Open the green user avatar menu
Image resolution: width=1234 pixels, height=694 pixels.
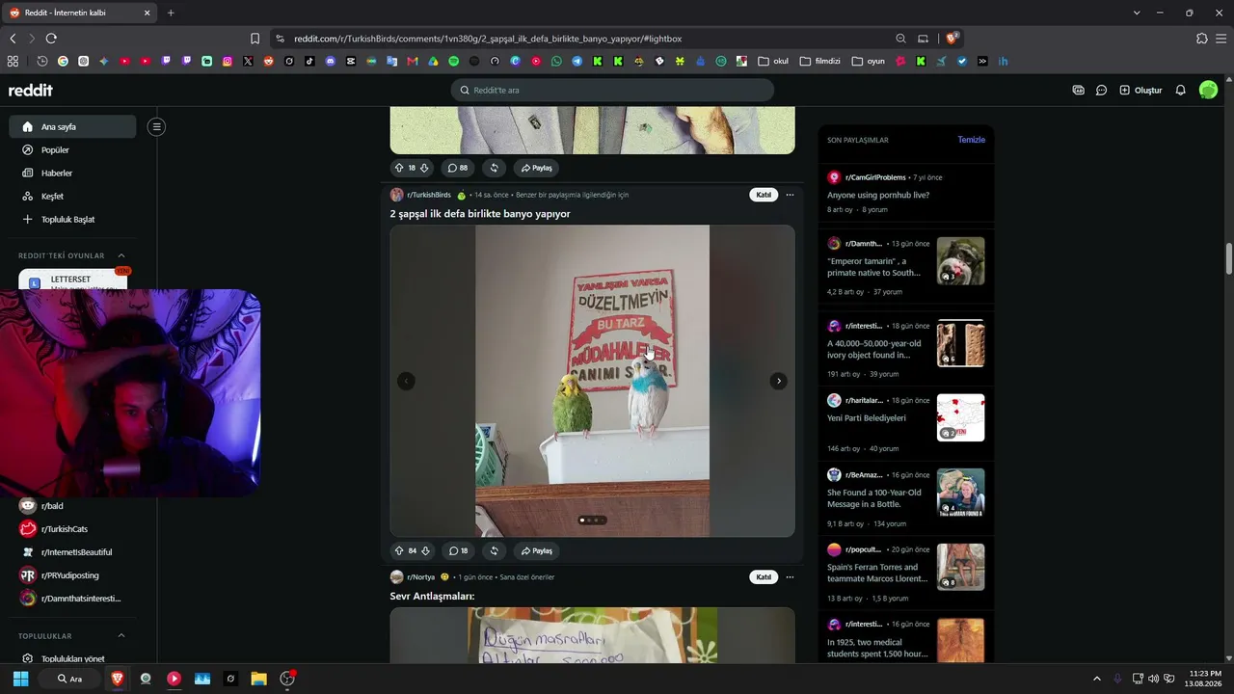pos(1208,90)
